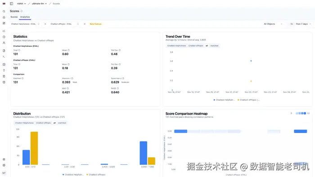This screenshot has height=177, width=315.
Task: Select Chatbot offtopic tab in Trend Over Time
Action: click(x=196, y=46)
